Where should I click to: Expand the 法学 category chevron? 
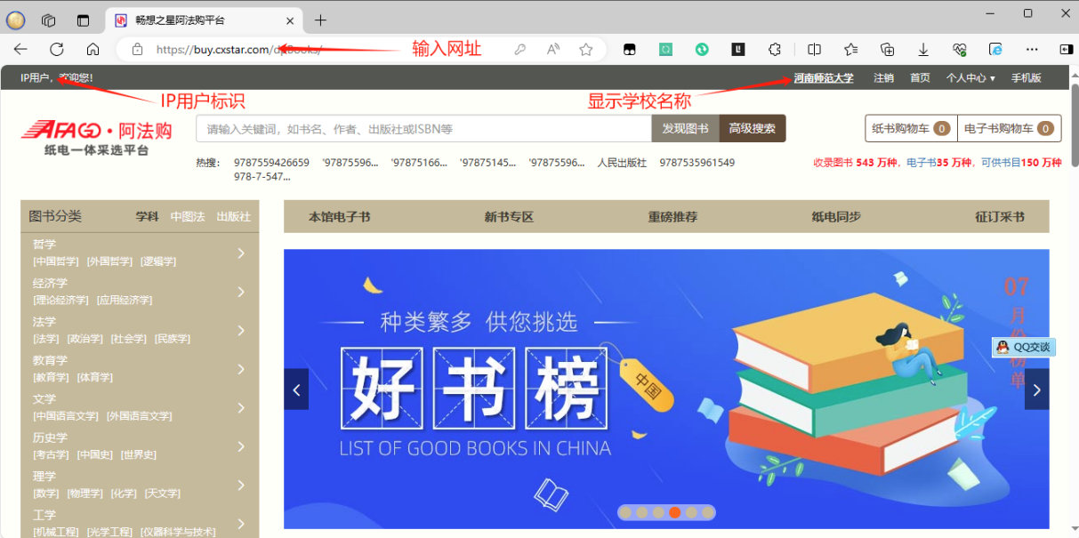(x=241, y=330)
